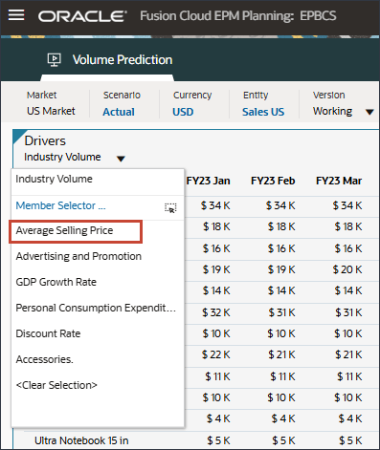Click the $ 20 K cell in FY23 Mar
The width and height of the screenshot is (380, 450).
pos(347,269)
